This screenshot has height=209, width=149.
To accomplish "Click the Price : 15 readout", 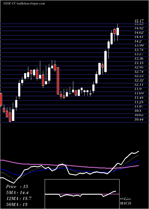I will click(17, 187).
